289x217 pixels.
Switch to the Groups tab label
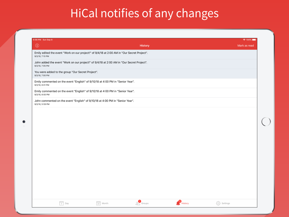coord(145,203)
